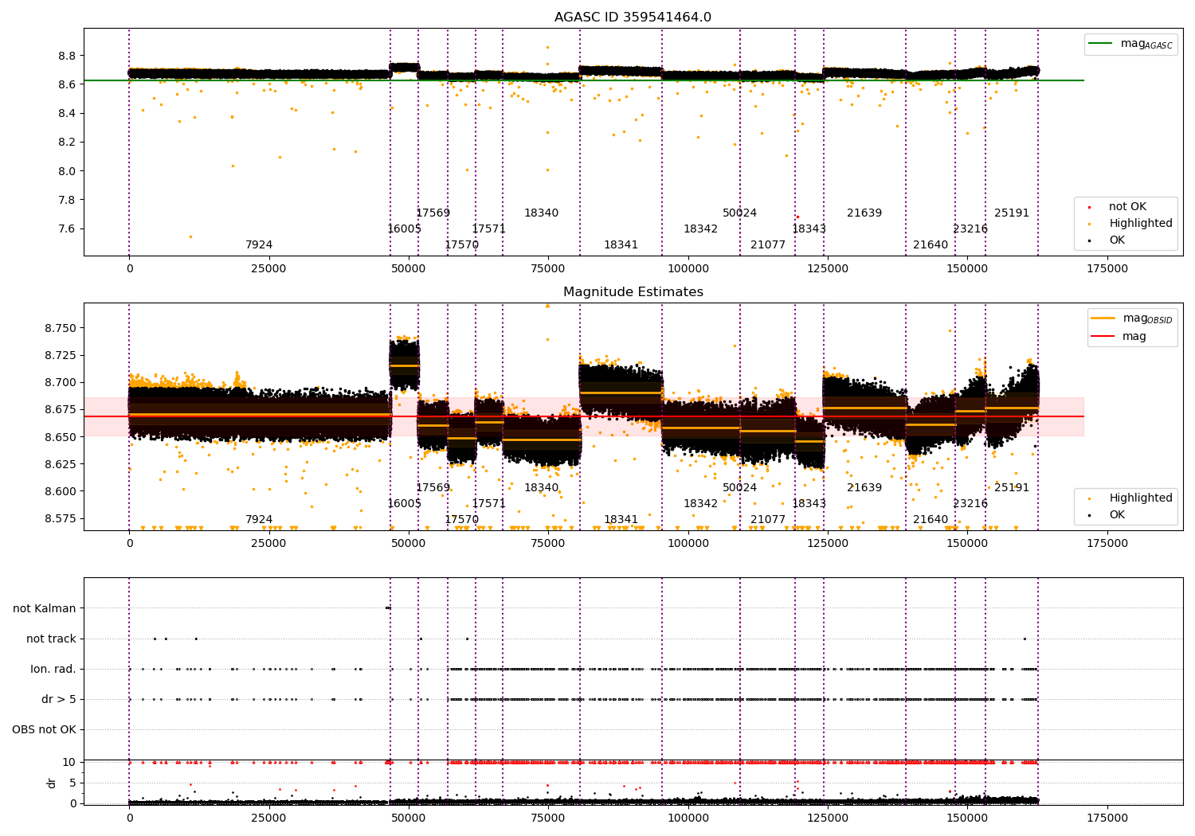Click "Highlighted" in the top panel legend
This screenshot has width=1195, height=836.
(1130, 224)
